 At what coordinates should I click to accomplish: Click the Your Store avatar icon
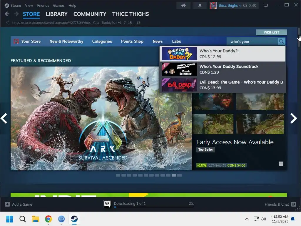click(16, 41)
